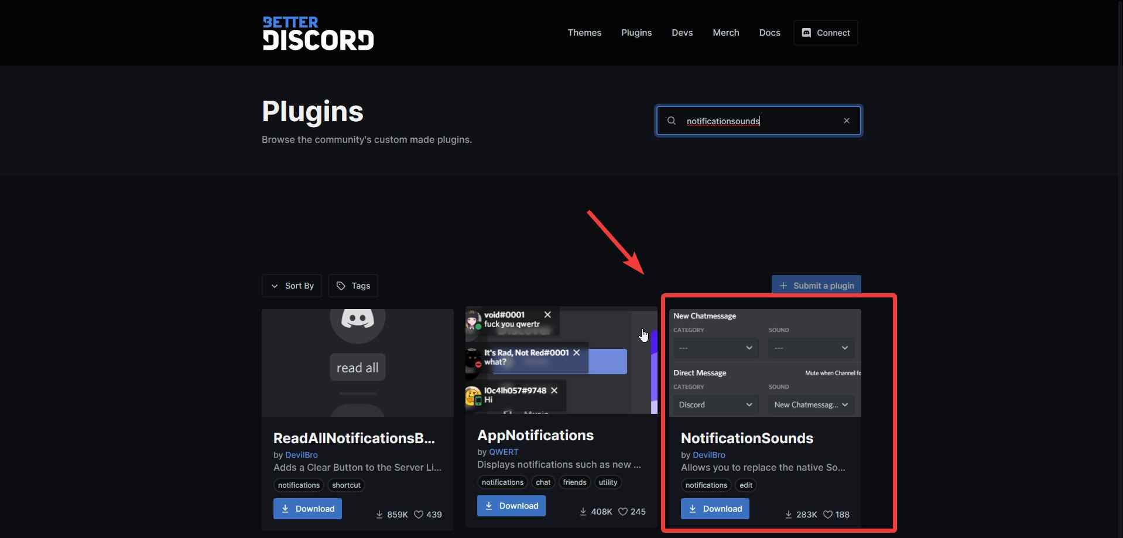1123x538 pixels.
Task: Click 'Displays notifications such as new ...' description
Action: coord(559,464)
